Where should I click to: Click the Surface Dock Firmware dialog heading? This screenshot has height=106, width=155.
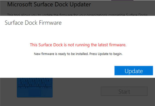pyautogui.click(x=33, y=23)
